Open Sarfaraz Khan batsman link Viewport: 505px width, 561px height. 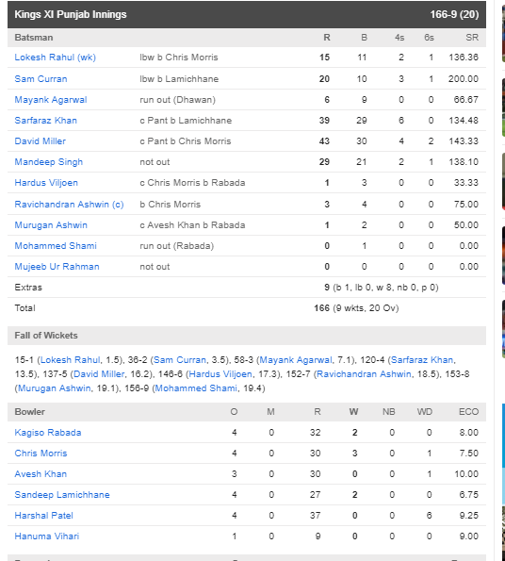[46, 121]
